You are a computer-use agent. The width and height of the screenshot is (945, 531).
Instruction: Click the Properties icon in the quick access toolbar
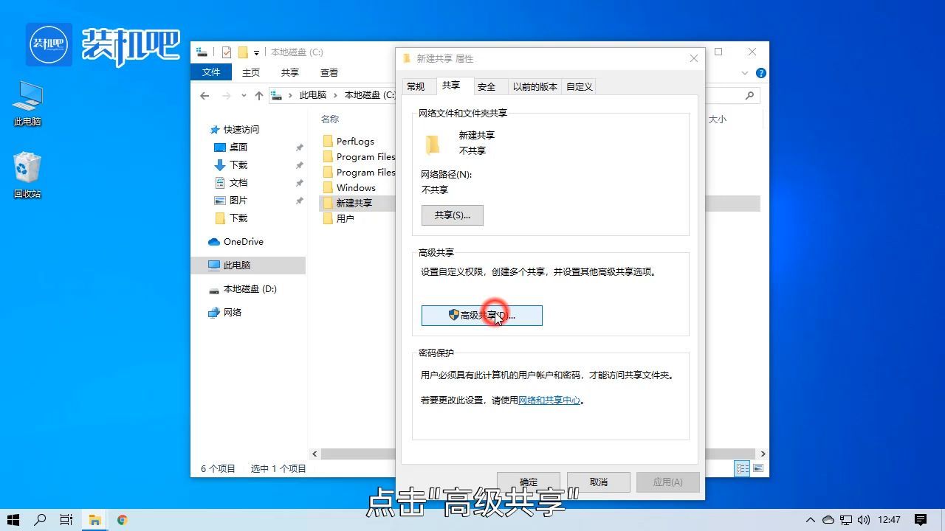pos(227,52)
